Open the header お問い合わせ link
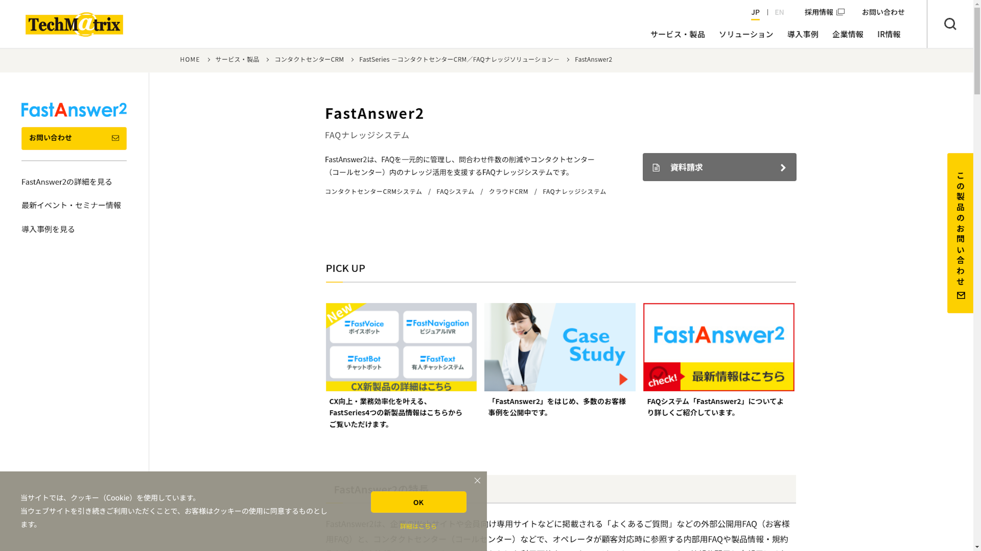This screenshot has width=981, height=551. [x=883, y=12]
